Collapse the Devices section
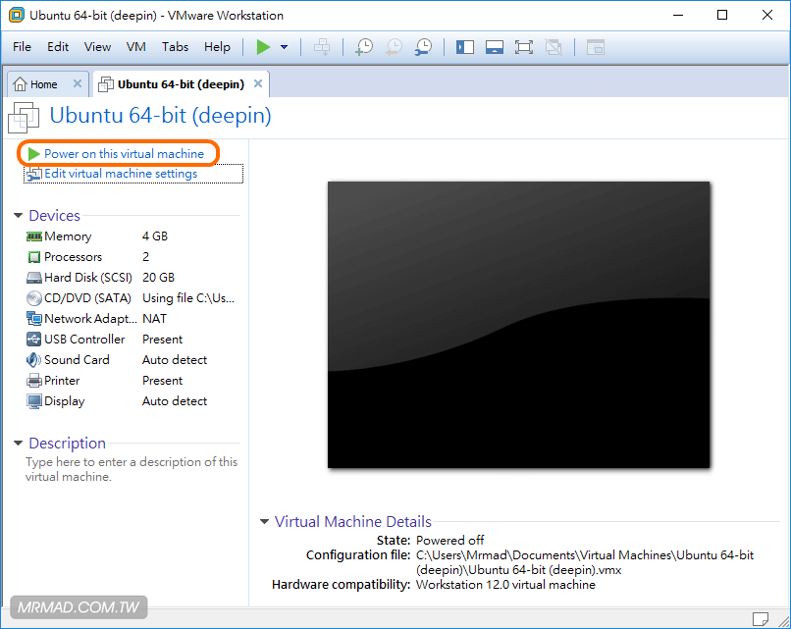 tap(19, 216)
